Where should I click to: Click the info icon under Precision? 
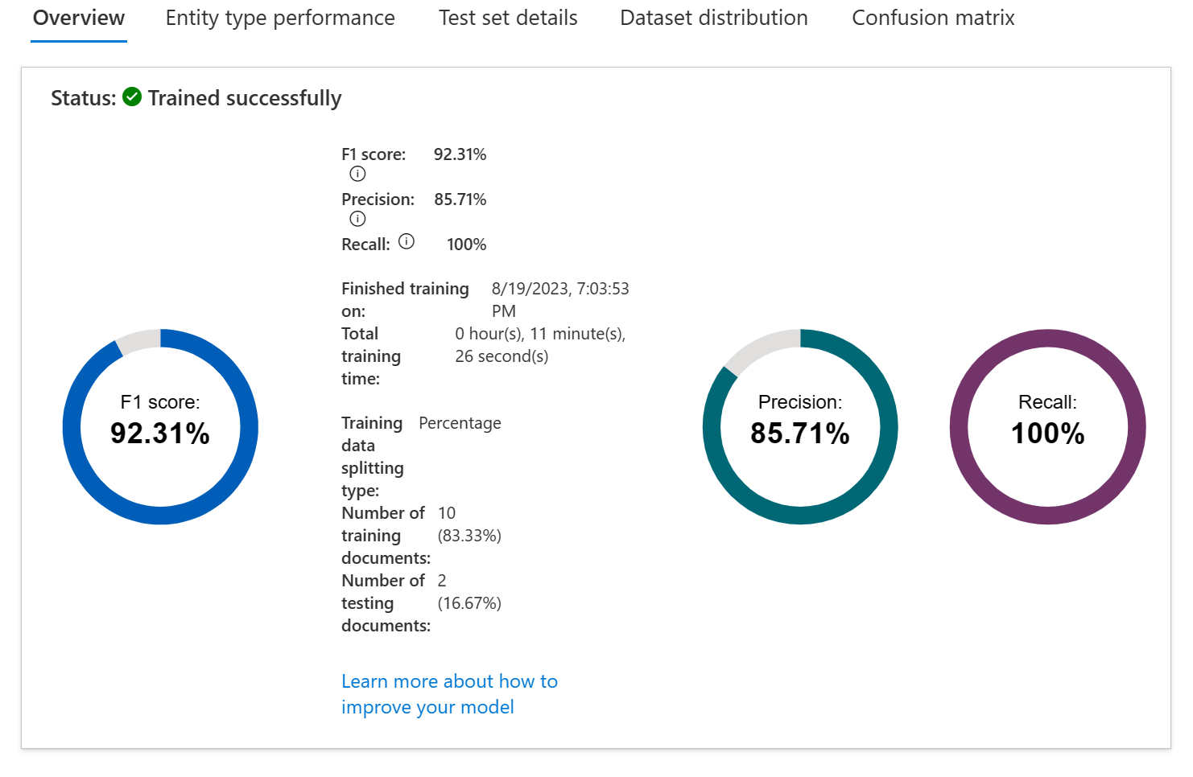[x=357, y=219]
